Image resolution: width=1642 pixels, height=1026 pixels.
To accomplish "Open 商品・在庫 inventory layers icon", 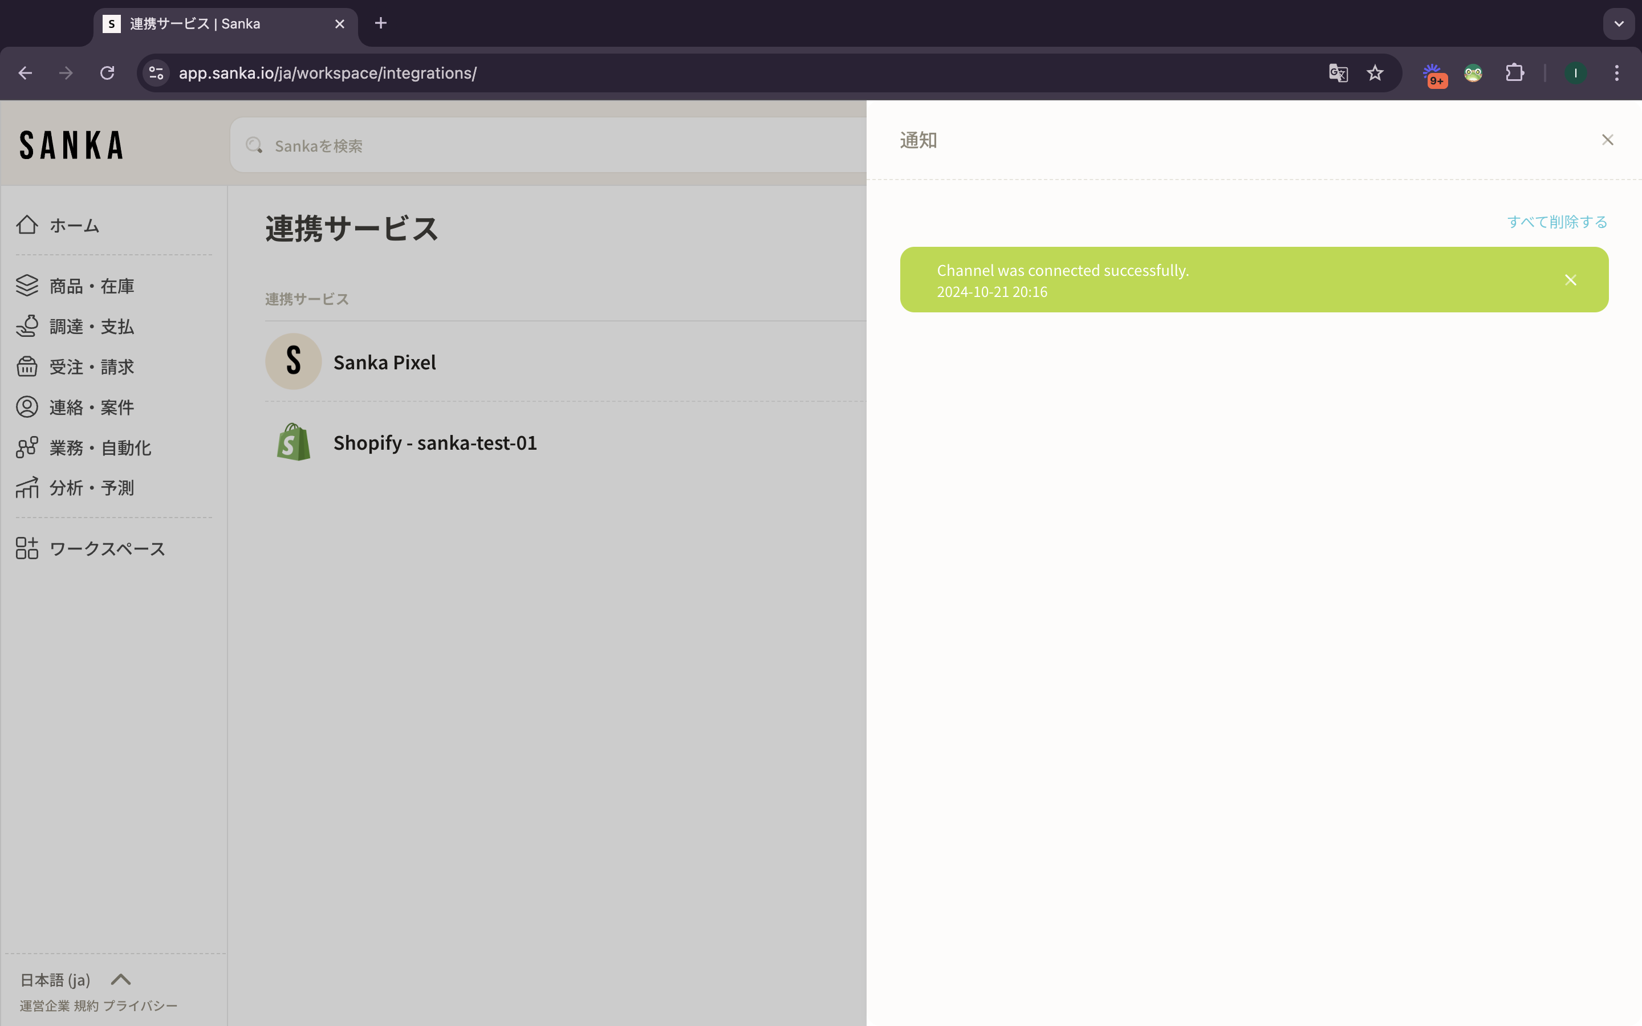I will pos(27,286).
